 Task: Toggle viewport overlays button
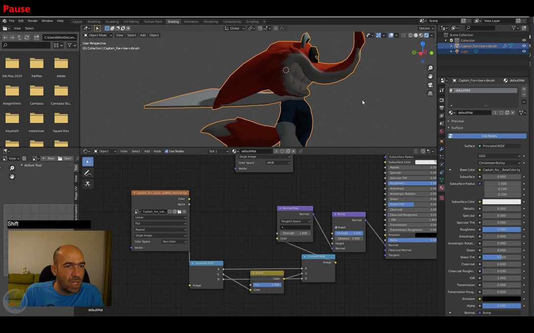pyautogui.click(x=391, y=35)
